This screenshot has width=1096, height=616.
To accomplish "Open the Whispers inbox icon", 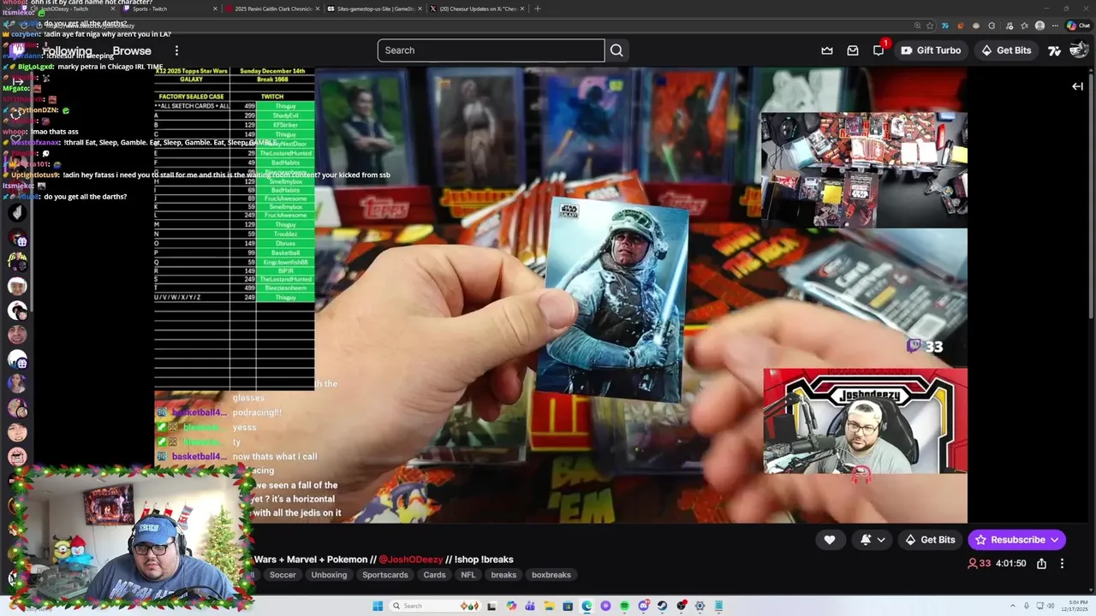I will tap(853, 50).
